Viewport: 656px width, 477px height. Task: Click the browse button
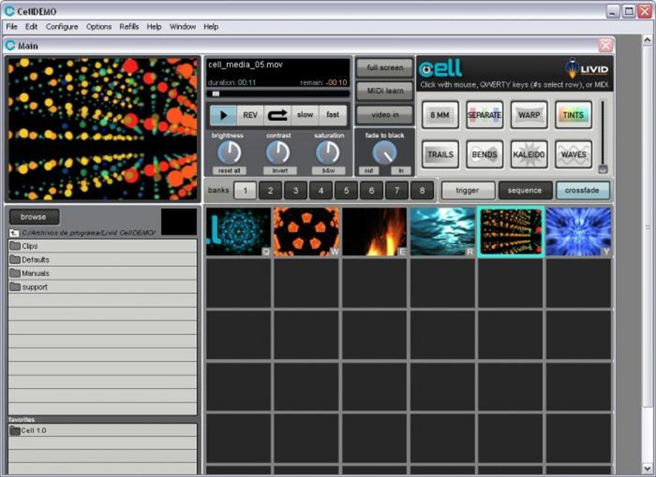[33, 217]
